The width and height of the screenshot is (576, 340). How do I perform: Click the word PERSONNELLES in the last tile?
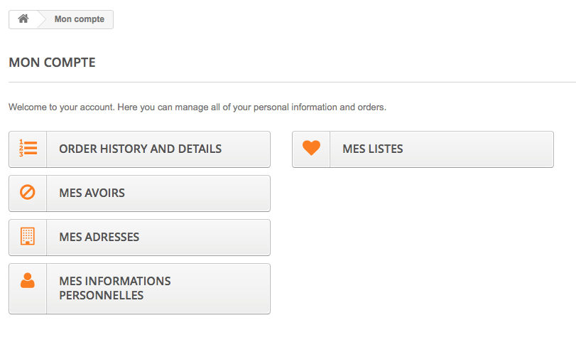coord(102,295)
